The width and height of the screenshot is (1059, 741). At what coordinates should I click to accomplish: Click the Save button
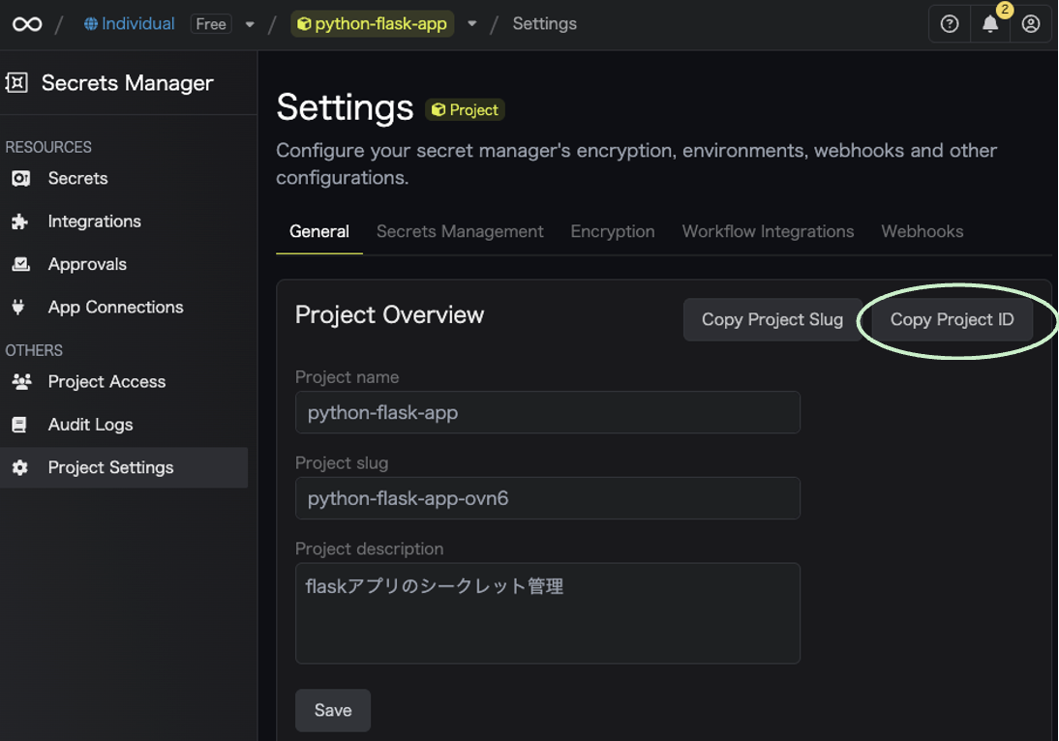click(x=333, y=710)
